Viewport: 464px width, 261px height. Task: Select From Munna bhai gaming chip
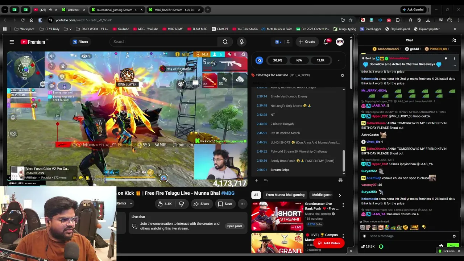point(285,195)
